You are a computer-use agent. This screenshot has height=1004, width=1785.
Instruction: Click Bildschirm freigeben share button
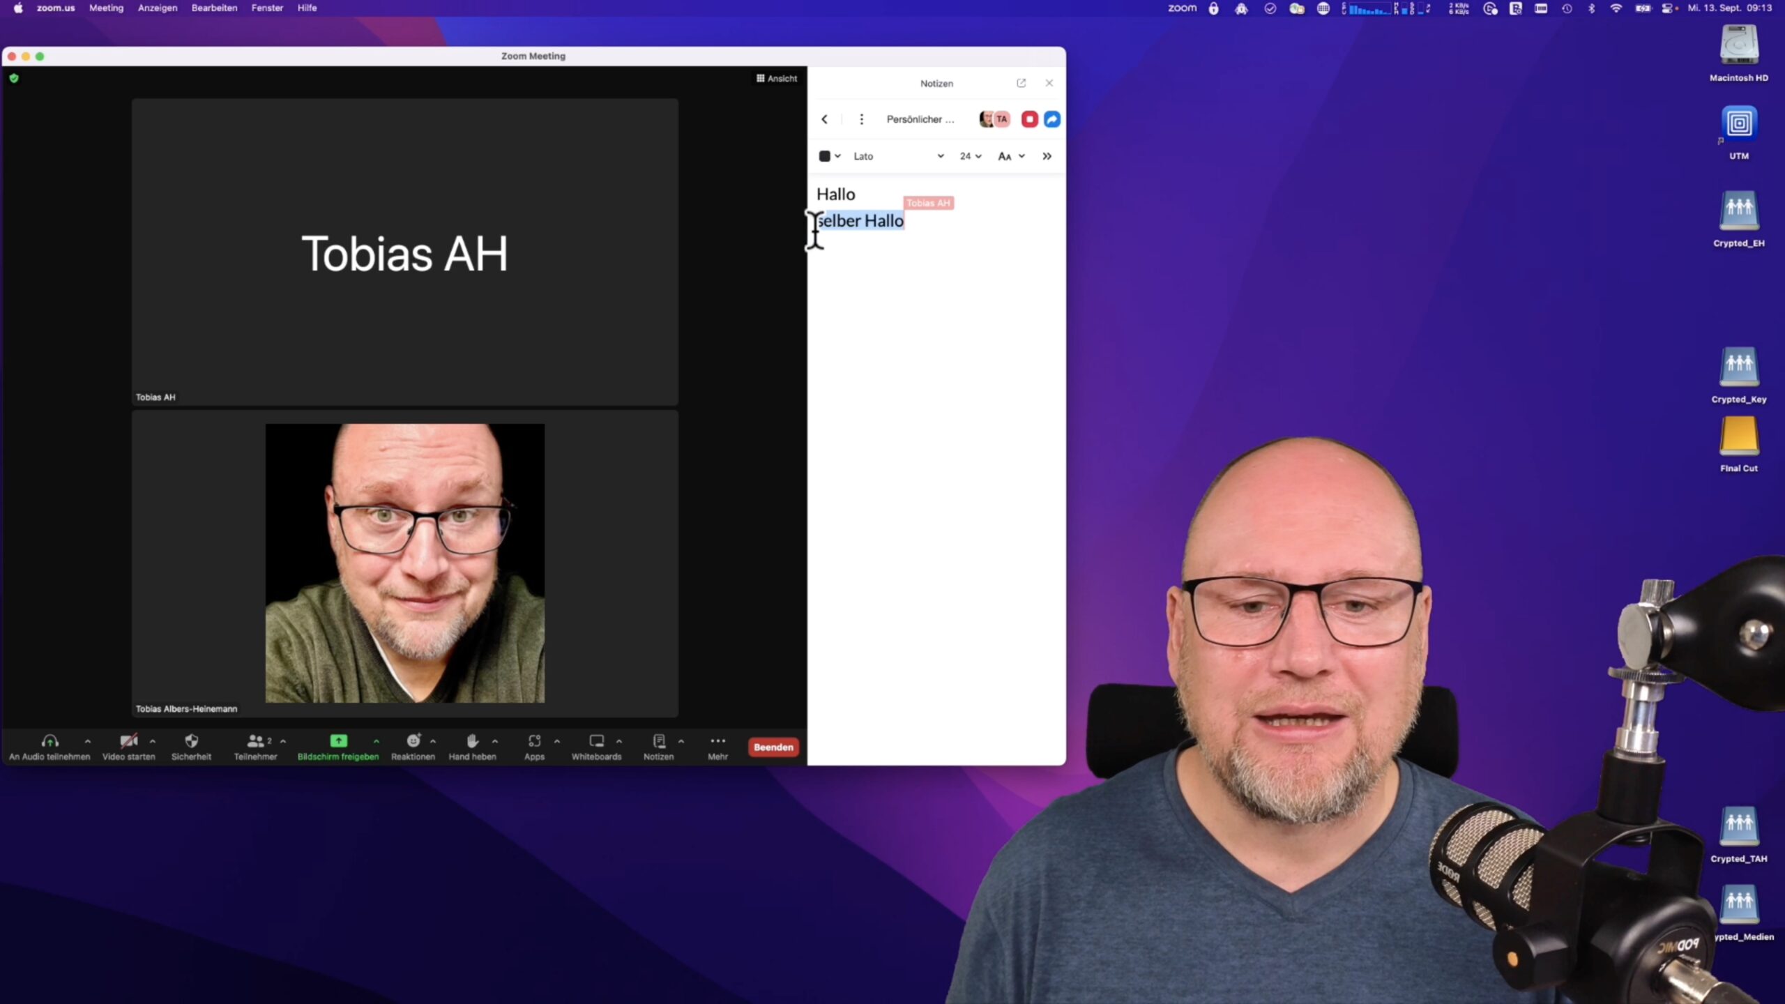(x=338, y=741)
